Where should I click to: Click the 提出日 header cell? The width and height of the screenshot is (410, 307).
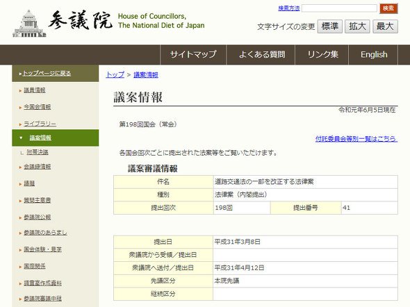(163, 242)
